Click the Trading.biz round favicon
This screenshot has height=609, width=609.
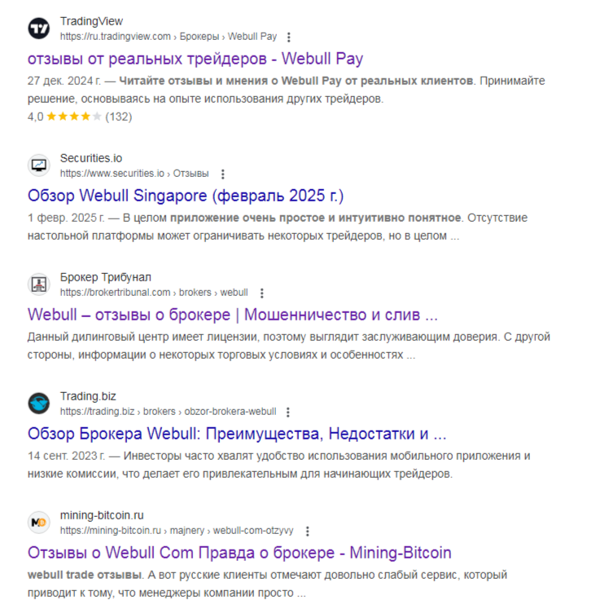pos(39,404)
